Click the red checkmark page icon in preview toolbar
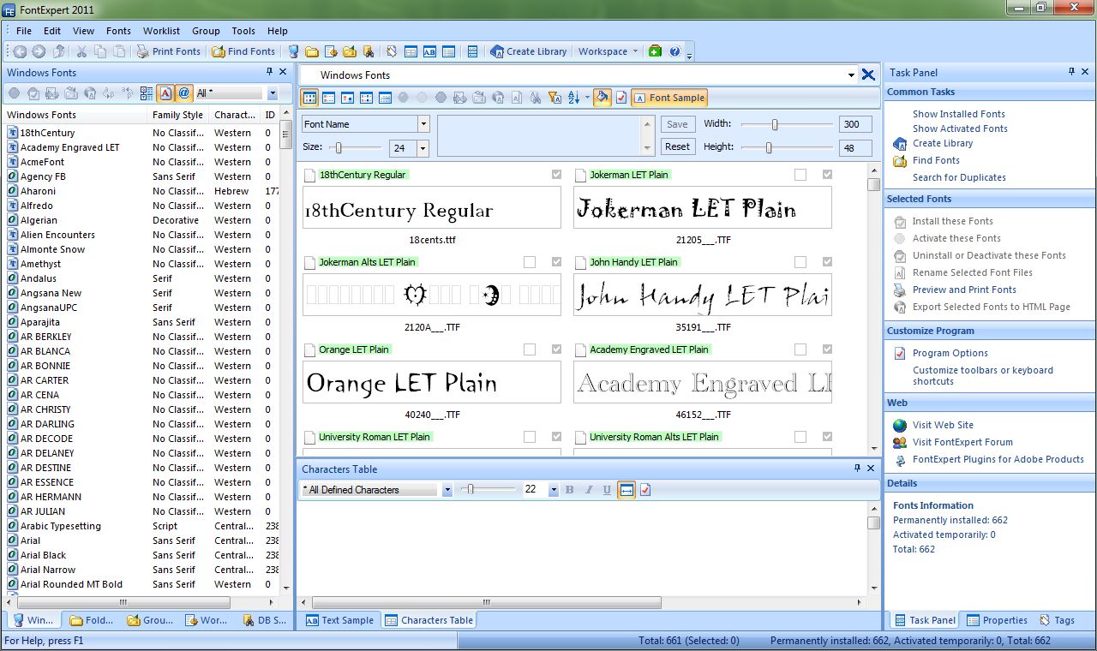 click(x=621, y=98)
